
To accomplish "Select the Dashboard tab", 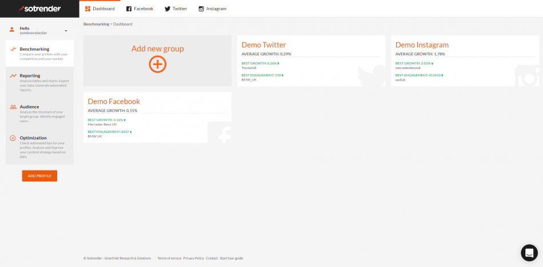I will 99,9.
